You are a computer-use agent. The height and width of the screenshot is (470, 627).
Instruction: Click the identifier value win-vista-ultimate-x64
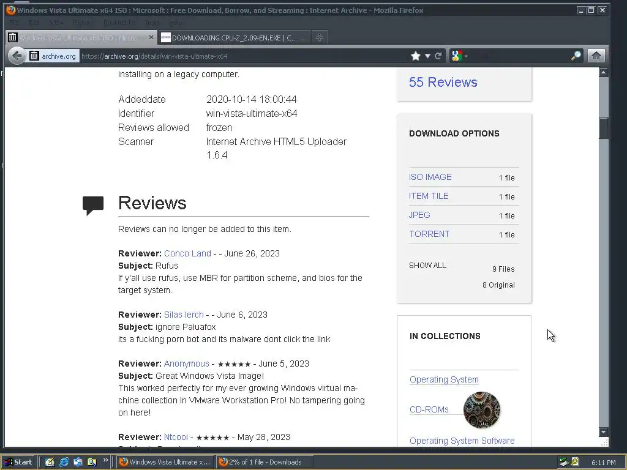point(252,113)
